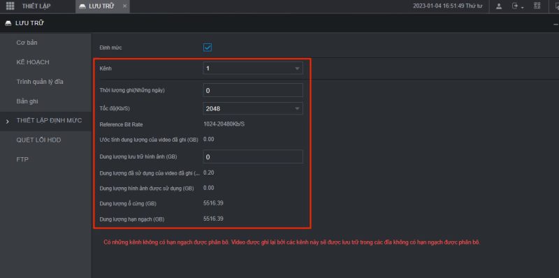Viewport: 559px width, 278px height.
Task: Click the storage disk icon on LƯU TRỮ tab
Action: point(82,6)
